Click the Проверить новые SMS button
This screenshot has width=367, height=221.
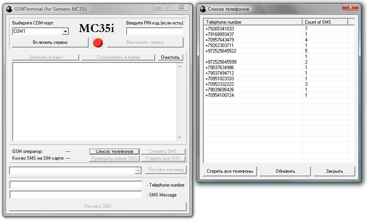click(x=114, y=159)
